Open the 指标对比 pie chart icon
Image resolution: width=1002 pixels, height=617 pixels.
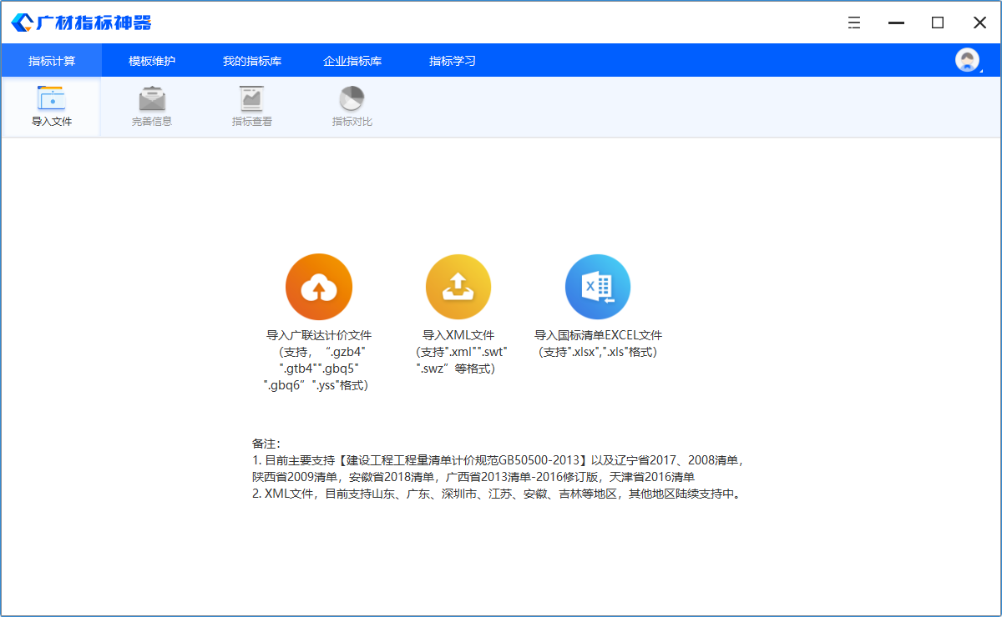352,99
